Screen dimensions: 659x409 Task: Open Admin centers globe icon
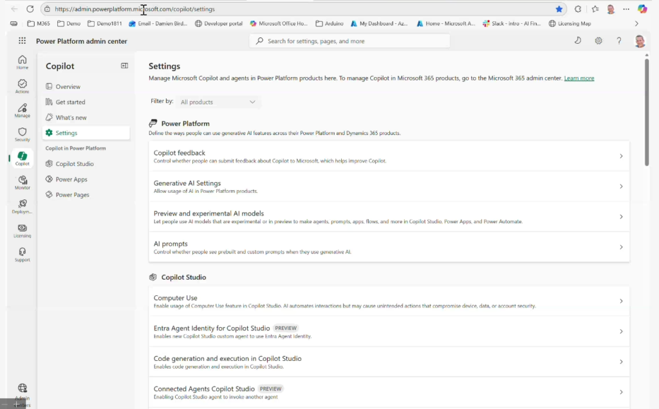coord(23,388)
